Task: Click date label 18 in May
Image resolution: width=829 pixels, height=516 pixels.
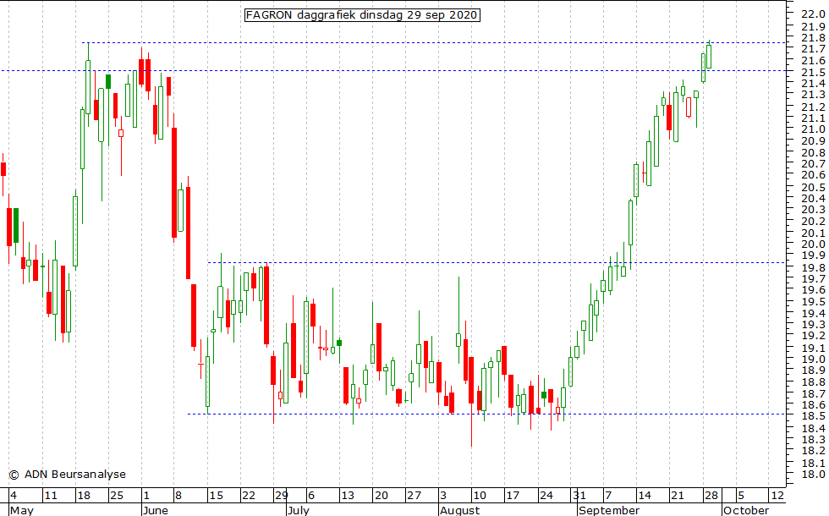Action: 84,496
